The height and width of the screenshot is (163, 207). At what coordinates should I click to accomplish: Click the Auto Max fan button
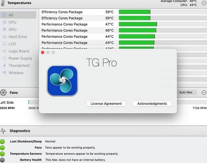pos(186,92)
